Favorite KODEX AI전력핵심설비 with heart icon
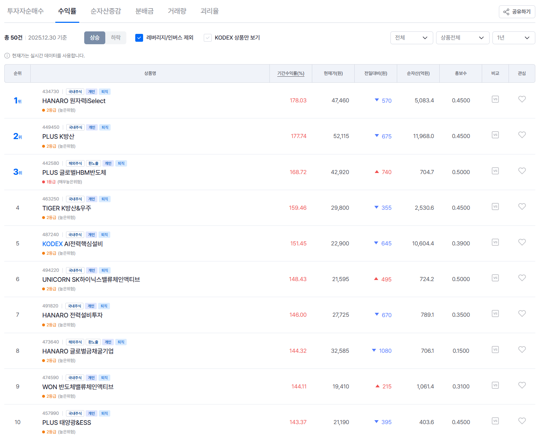Viewport: 536px width, 438px height. pos(522,242)
